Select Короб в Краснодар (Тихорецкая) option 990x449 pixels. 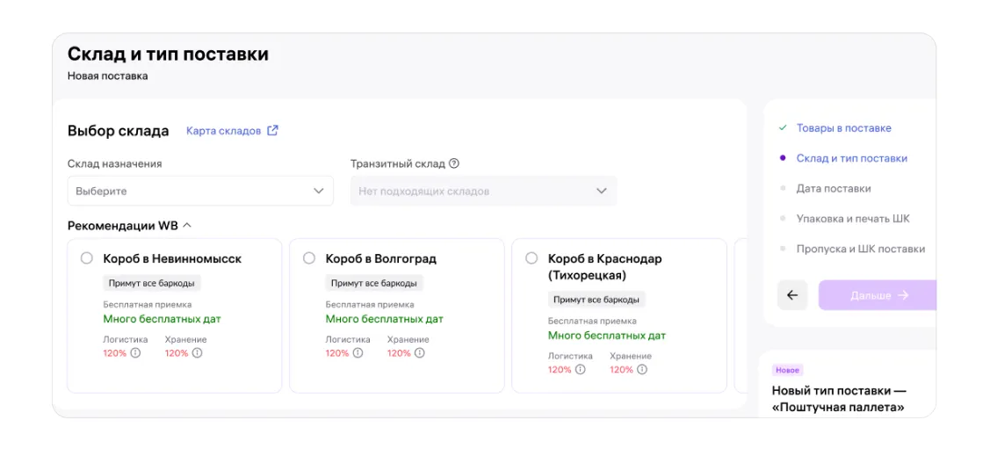(531, 258)
